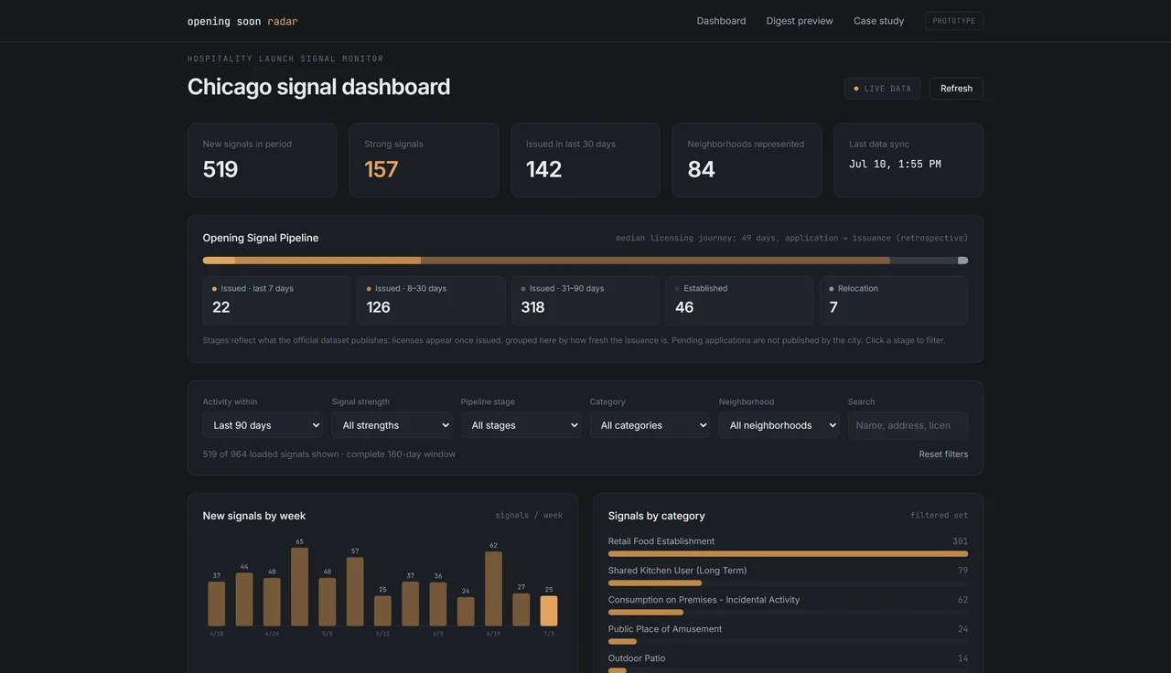Viewport: 1171px width, 673px height.
Task: Click the New signals in period card
Action: [x=263, y=160]
